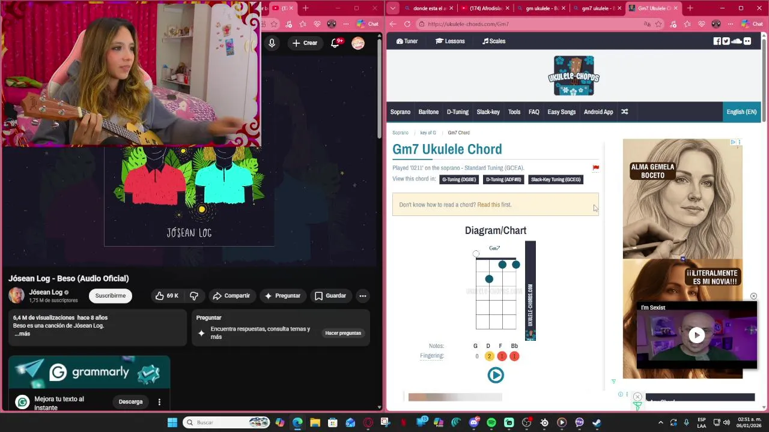Open more actions menu for the video
This screenshot has width=769, height=432.
point(362,296)
